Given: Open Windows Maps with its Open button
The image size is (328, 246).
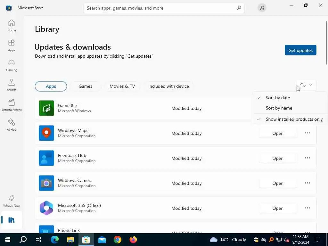Looking at the screenshot, I should point(278,133).
